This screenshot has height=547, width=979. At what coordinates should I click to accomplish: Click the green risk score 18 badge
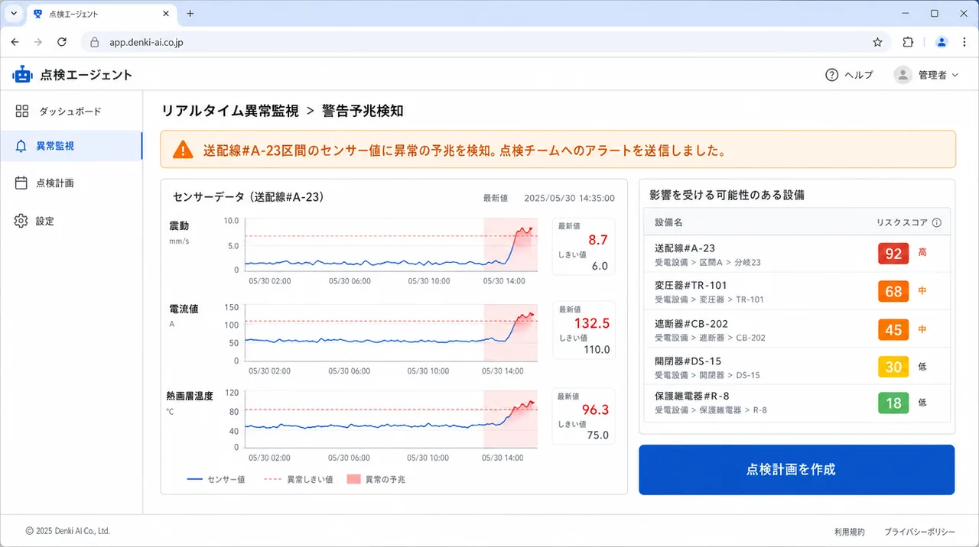point(893,403)
